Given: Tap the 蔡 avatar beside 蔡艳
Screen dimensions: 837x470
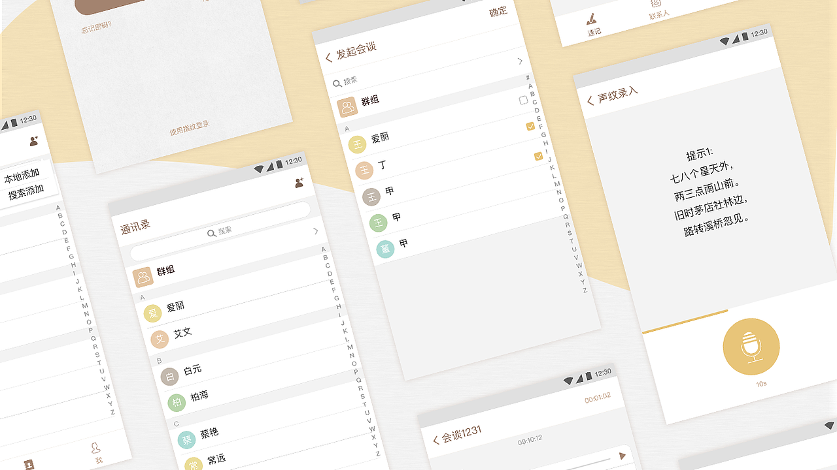Looking at the screenshot, I should (x=187, y=440).
